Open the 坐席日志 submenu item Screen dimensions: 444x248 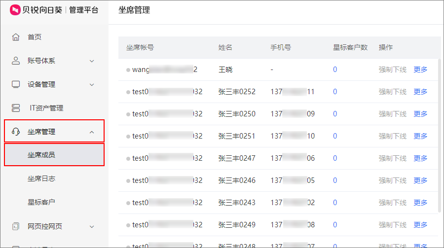click(41, 178)
